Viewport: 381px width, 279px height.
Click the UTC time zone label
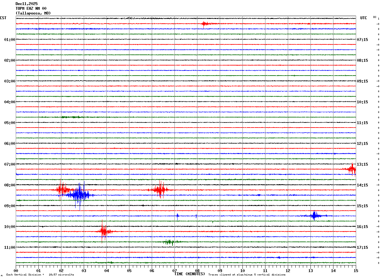tap(363, 18)
